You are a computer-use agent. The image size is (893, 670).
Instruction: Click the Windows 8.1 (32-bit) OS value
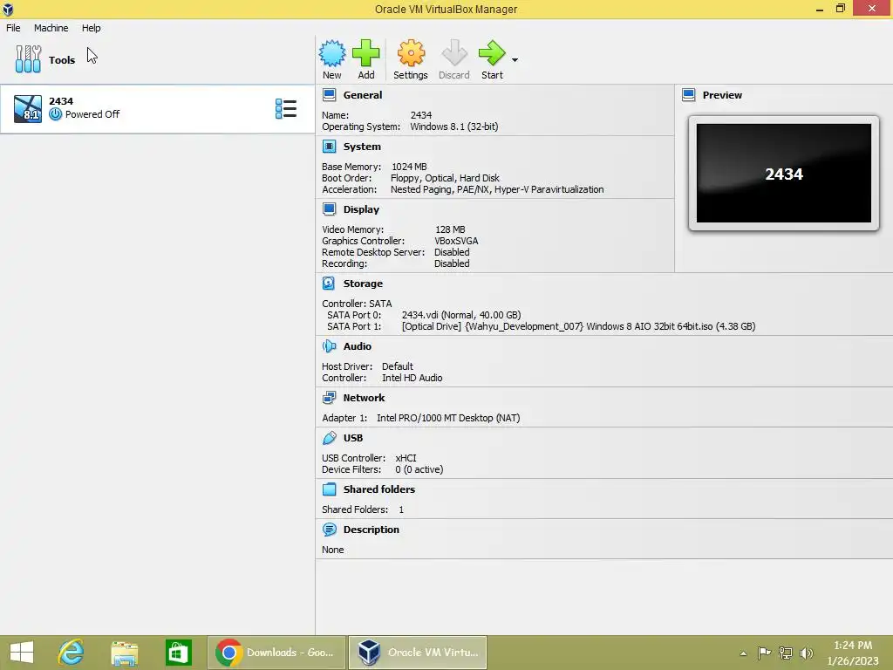[453, 126]
